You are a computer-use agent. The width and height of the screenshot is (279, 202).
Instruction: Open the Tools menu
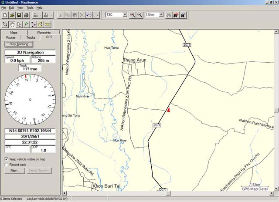(30, 8)
